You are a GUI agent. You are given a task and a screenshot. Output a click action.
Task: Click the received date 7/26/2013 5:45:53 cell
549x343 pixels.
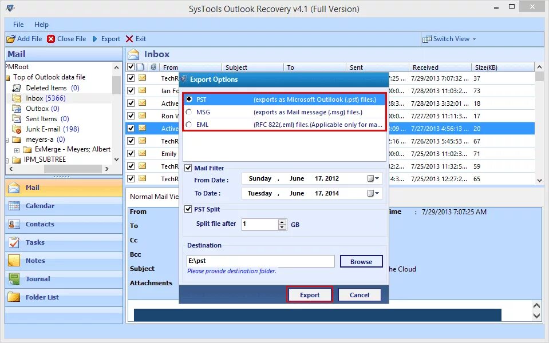(x=440, y=141)
